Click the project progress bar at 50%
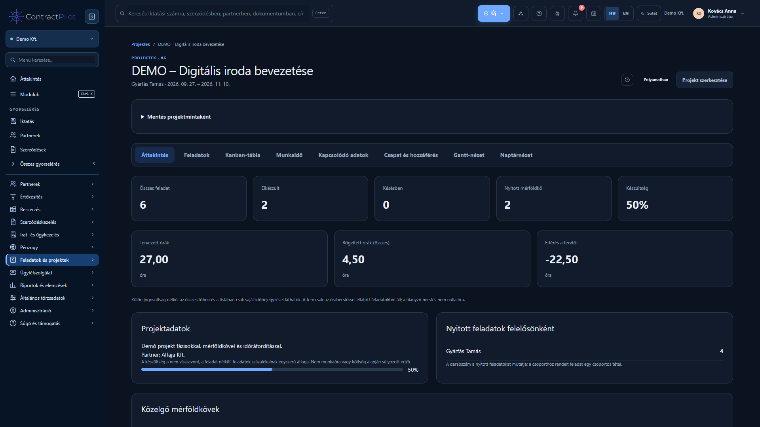Screen dimensions: 760x427 tap(272, 369)
